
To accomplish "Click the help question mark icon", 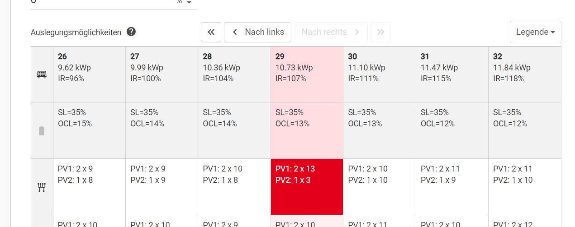I will coord(131,32).
